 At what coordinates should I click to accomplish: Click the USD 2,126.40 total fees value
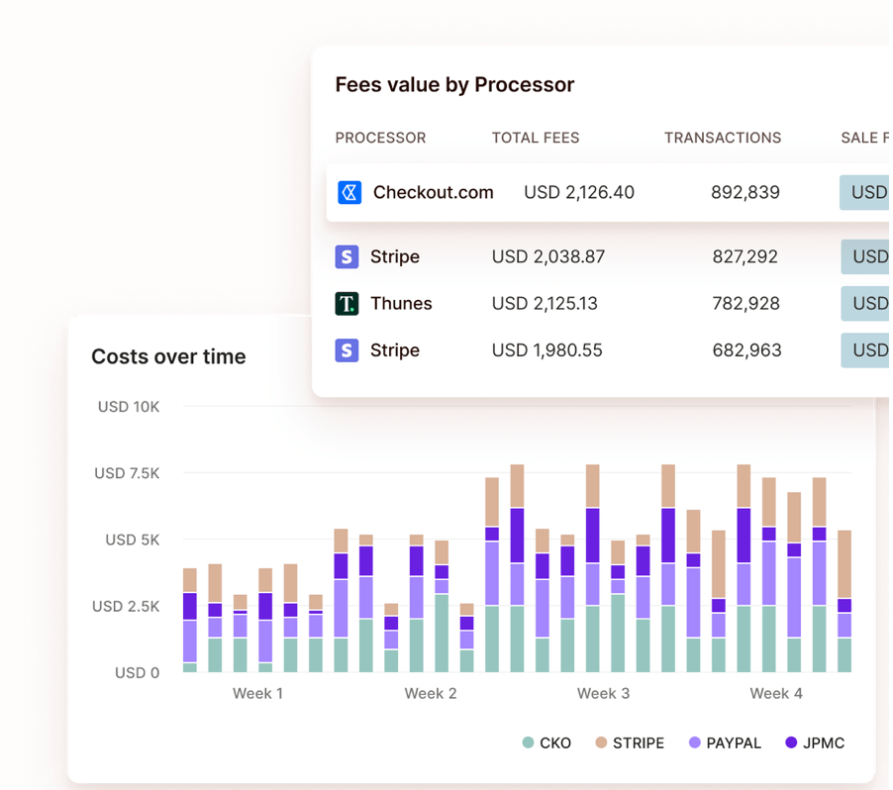579,192
